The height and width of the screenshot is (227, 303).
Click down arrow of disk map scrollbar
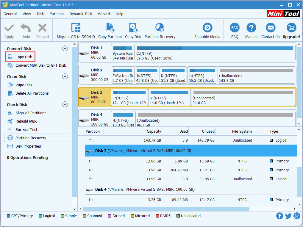pyautogui.click(x=299, y=124)
